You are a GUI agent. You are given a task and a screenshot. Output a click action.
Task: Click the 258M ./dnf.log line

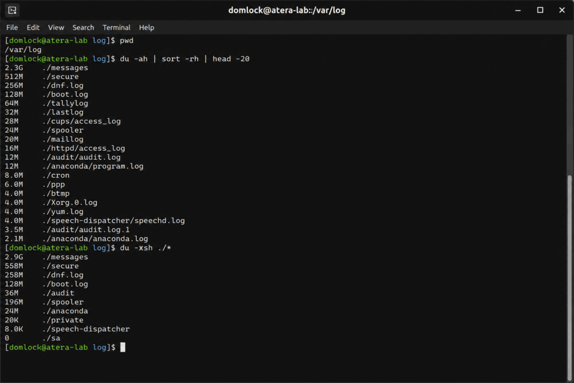(44, 275)
